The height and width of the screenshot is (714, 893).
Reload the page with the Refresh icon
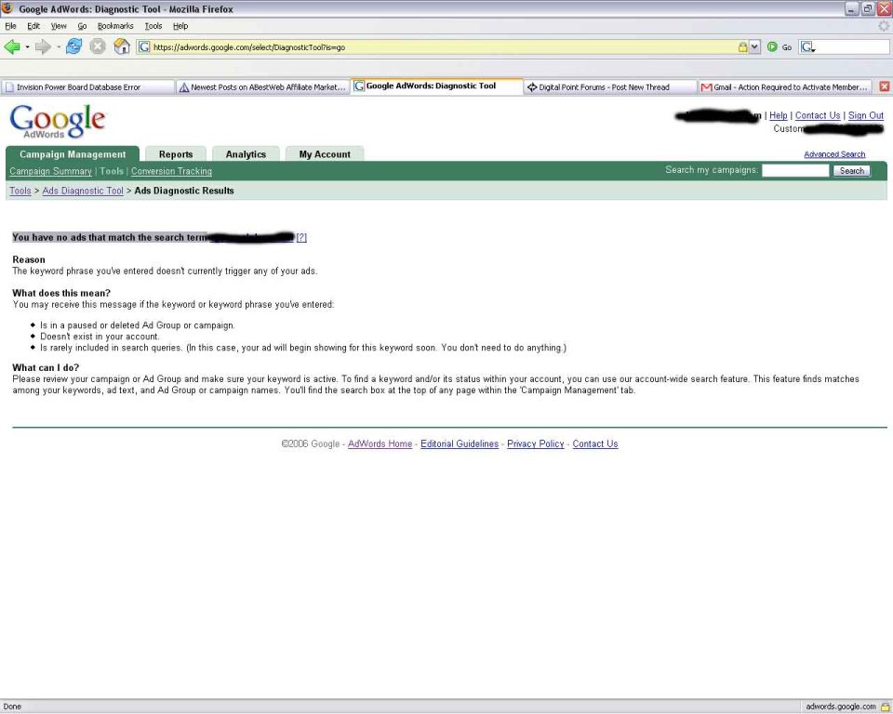(x=74, y=46)
